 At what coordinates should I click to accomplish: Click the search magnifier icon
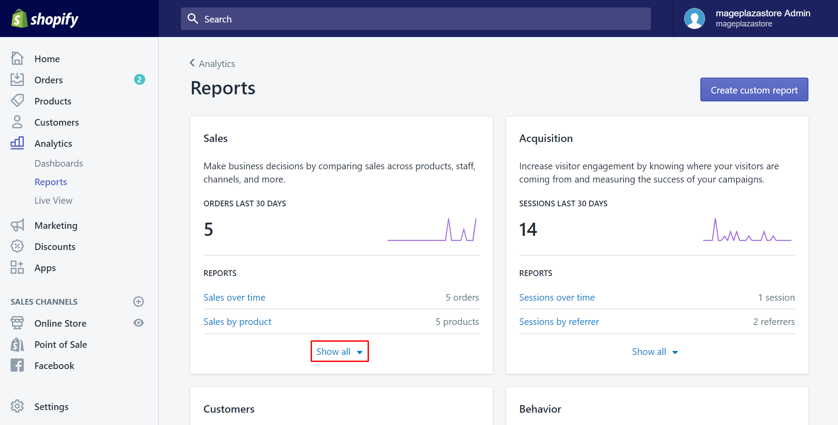click(193, 19)
